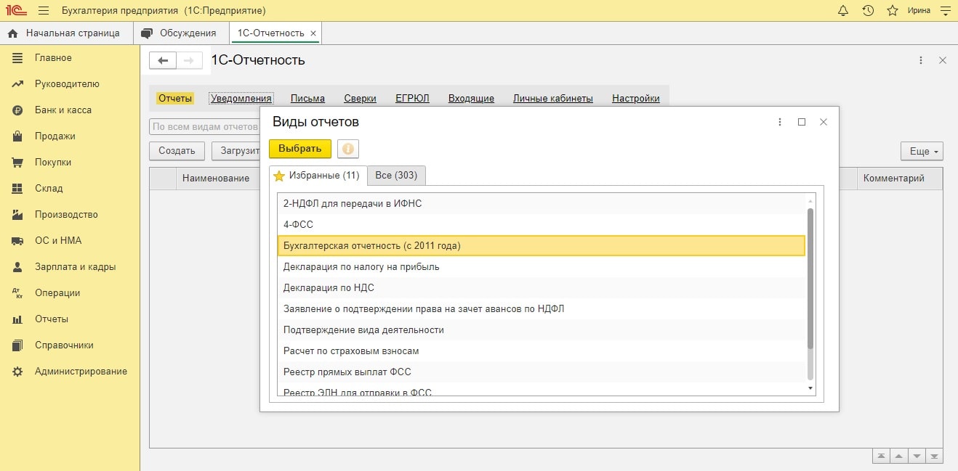This screenshot has height=471, width=958.
Task: Click the report type filter field
Action: coord(205,127)
